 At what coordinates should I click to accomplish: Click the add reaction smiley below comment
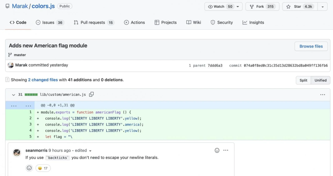(x=29, y=168)
